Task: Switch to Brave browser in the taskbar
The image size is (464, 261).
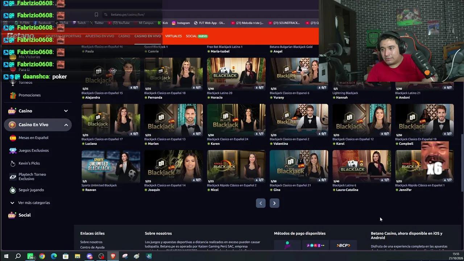Action: click(x=113, y=256)
